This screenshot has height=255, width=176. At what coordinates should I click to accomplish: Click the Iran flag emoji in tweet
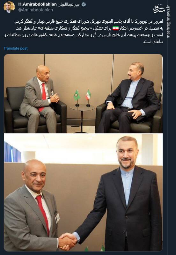coord(115,28)
